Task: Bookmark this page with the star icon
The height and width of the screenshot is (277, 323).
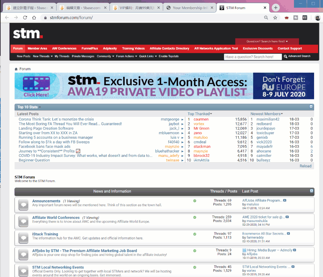Action: tap(275, 17)
